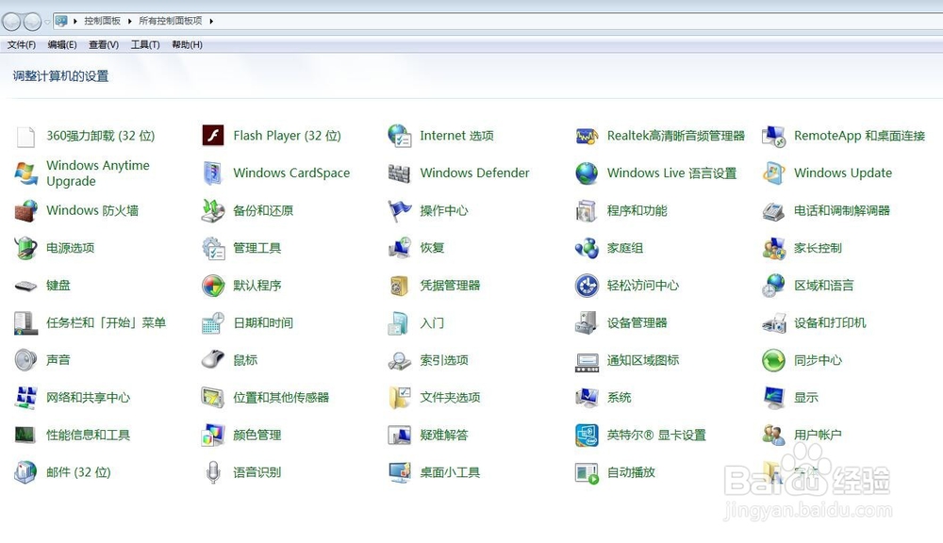
Task: Click the 网络和共享中心 icon
Action: pos(25,398)
